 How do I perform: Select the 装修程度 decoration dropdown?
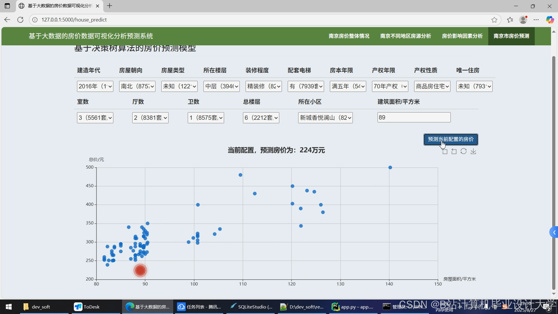(264, 86)
